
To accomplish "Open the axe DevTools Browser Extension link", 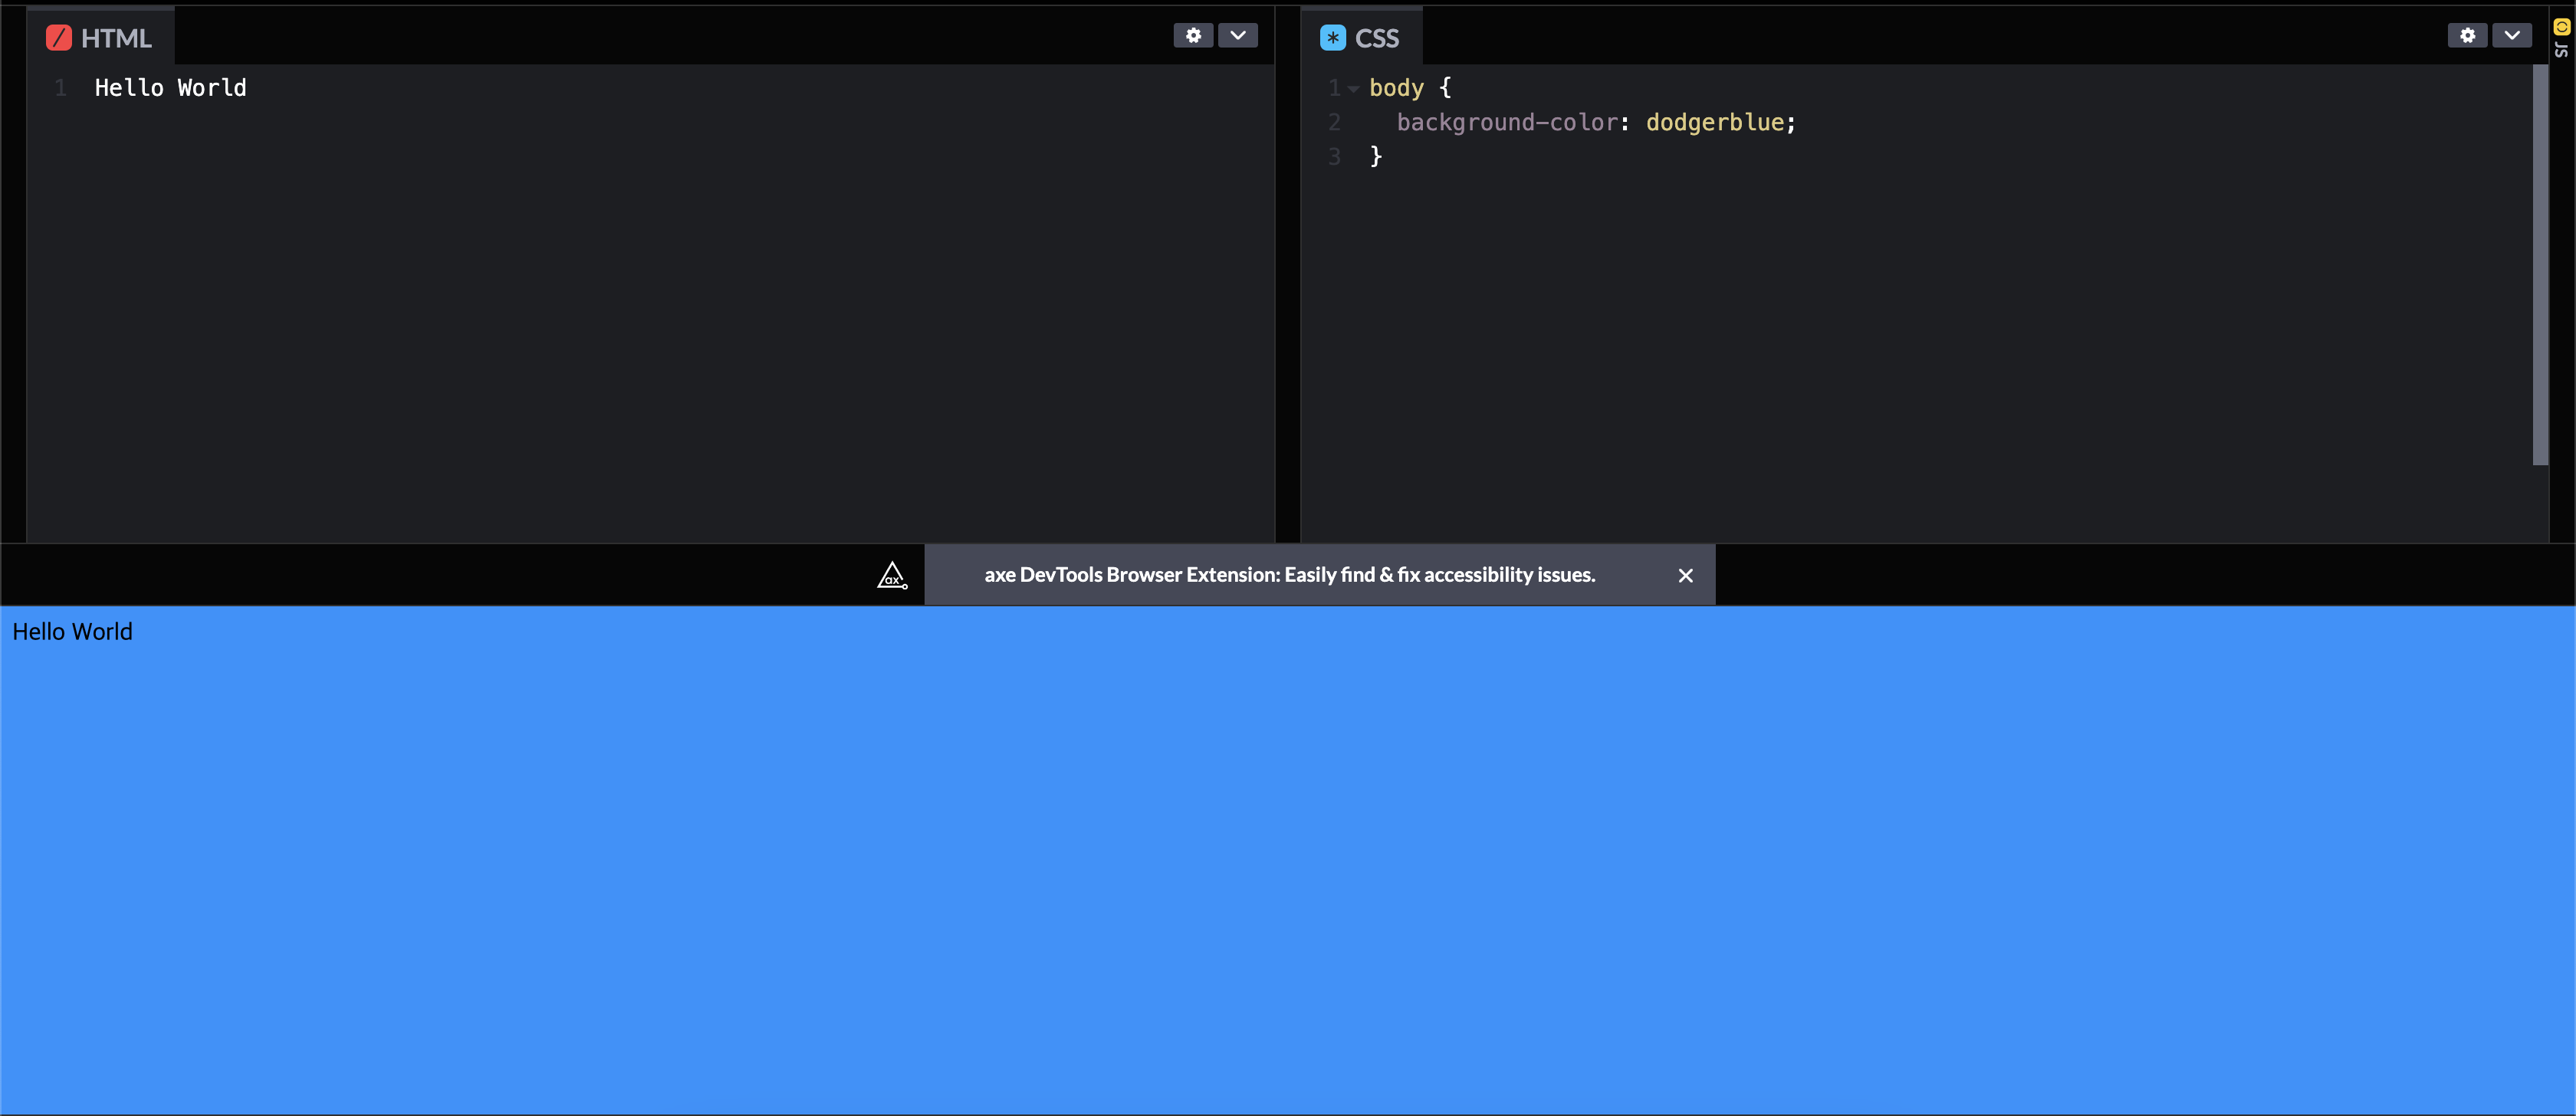I will [x=1289, y=575].
